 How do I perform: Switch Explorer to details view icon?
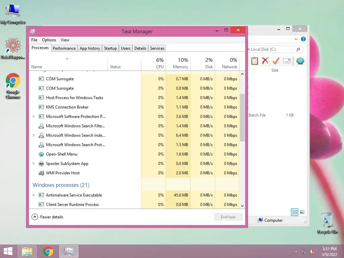point(295,212)
